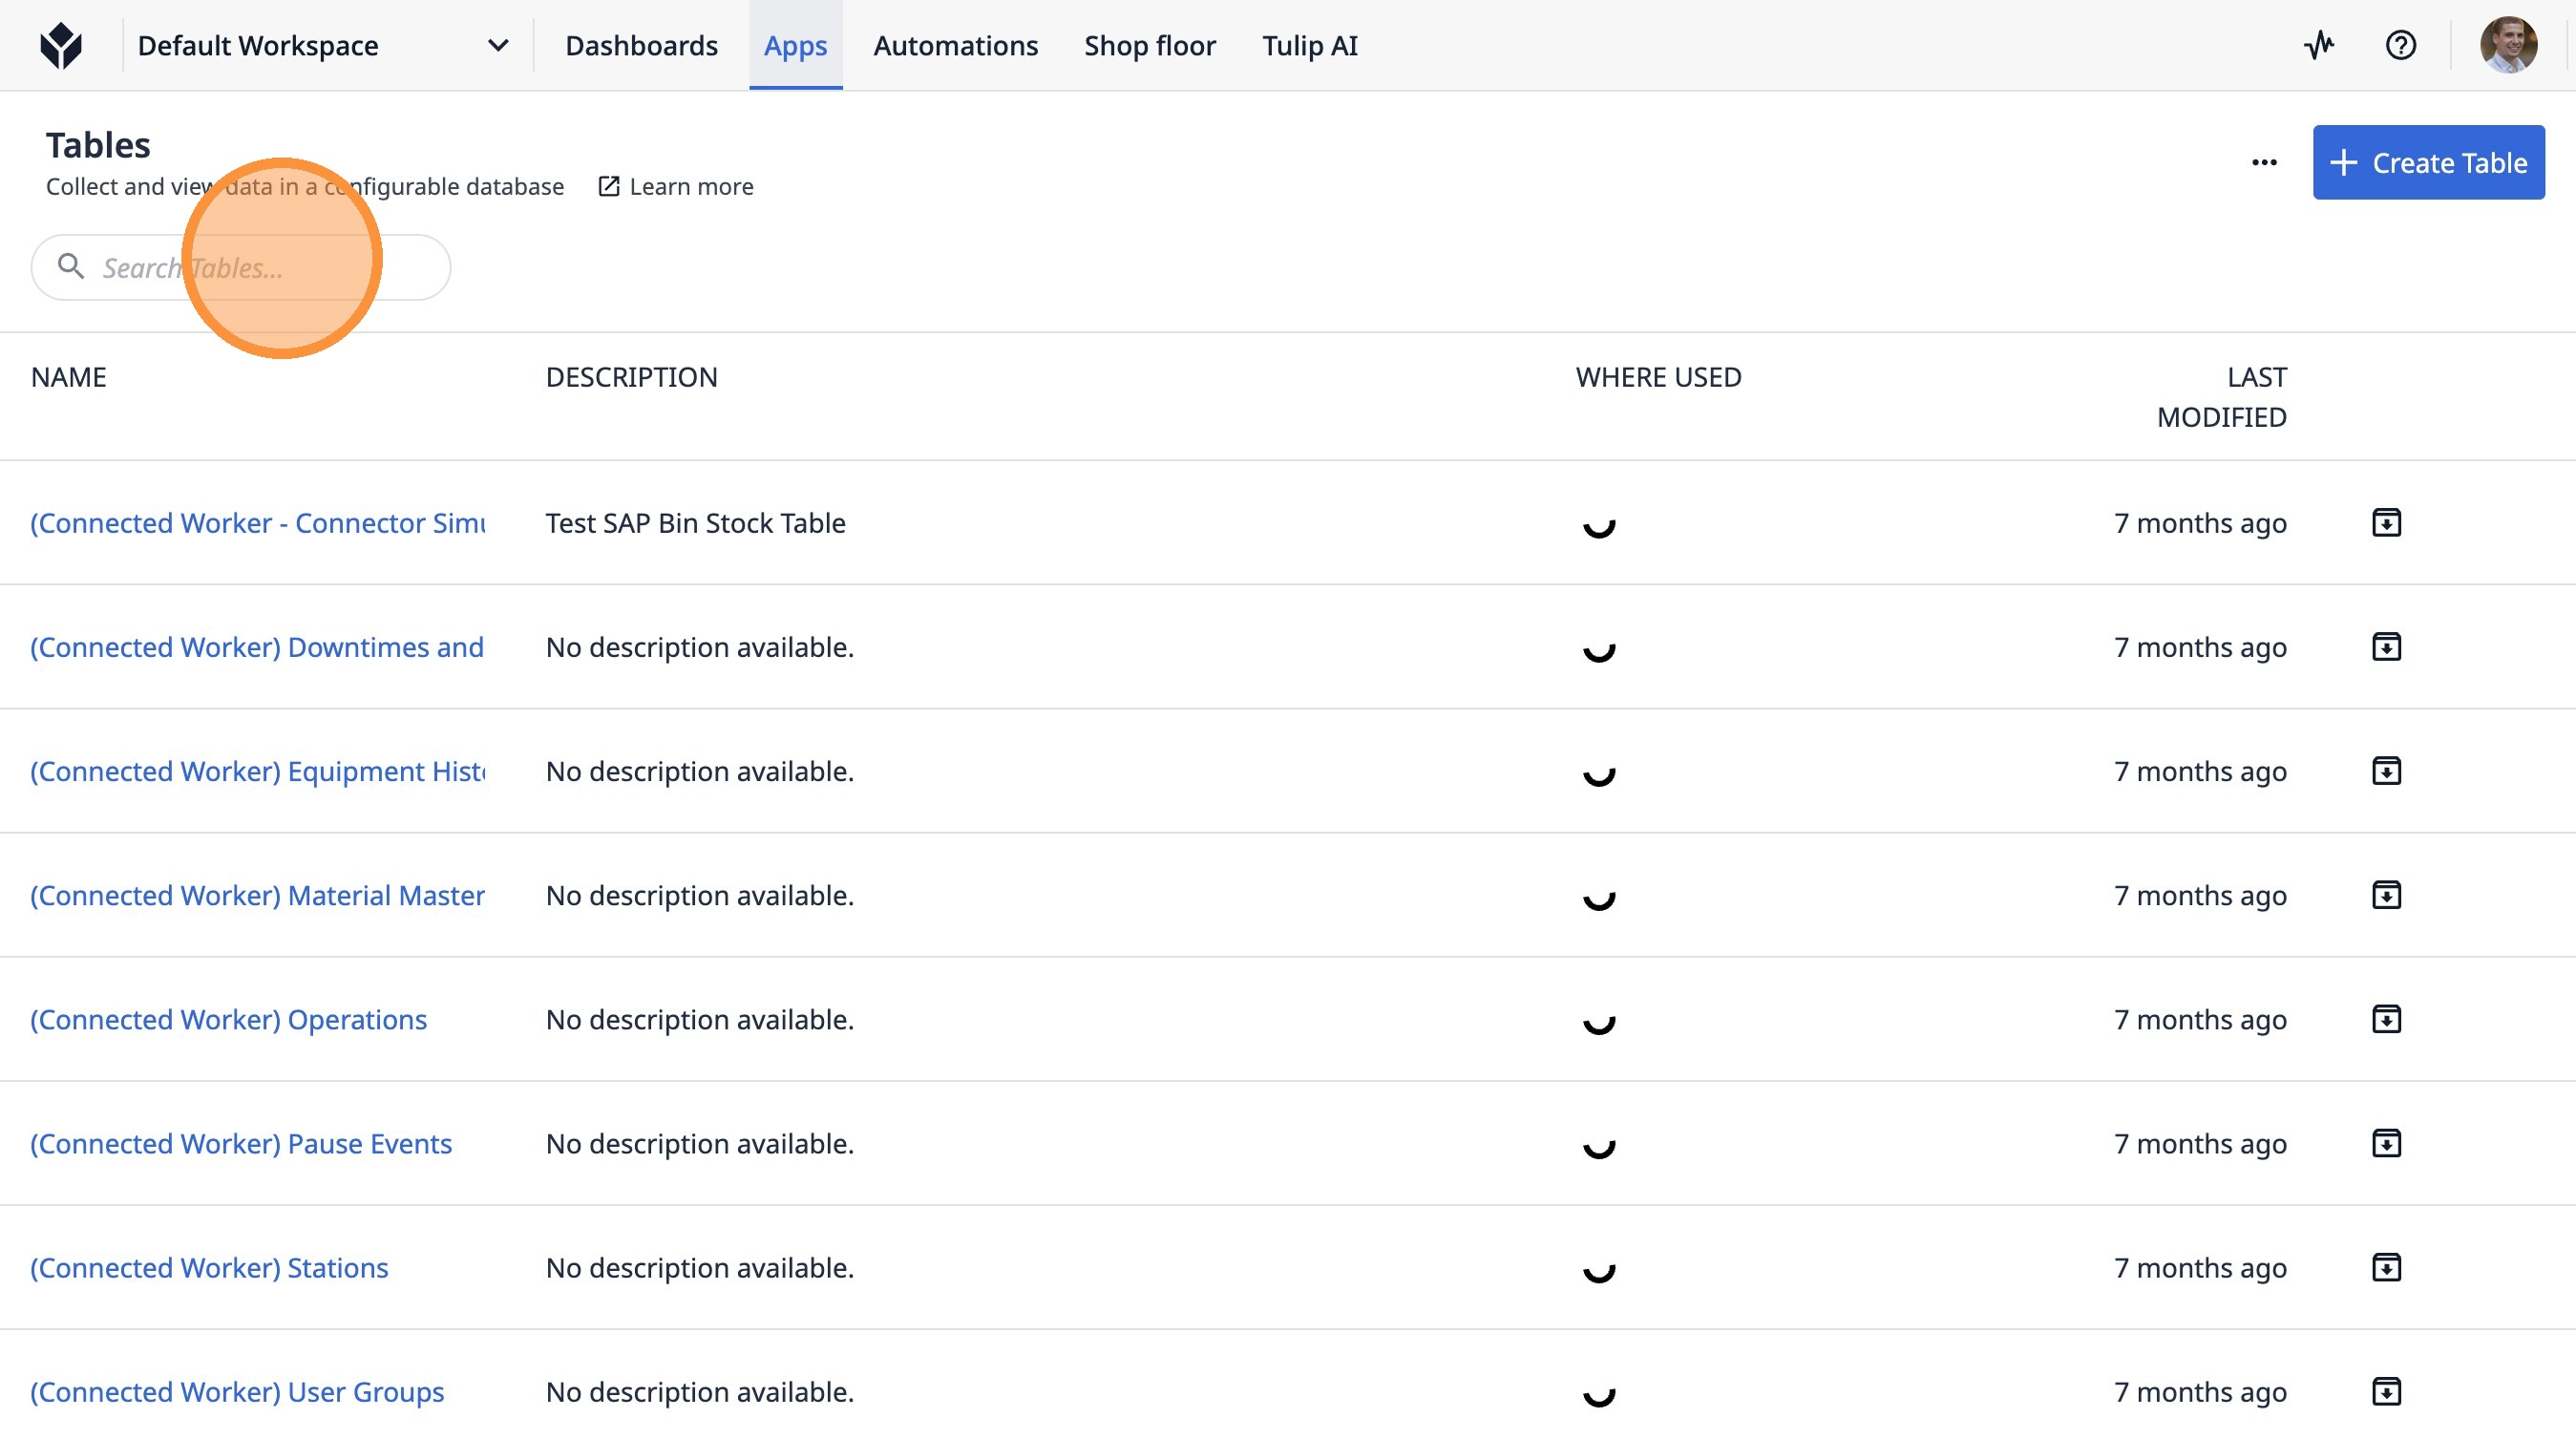
Task: Open the Tulip AI menu
Action: 1309,46
